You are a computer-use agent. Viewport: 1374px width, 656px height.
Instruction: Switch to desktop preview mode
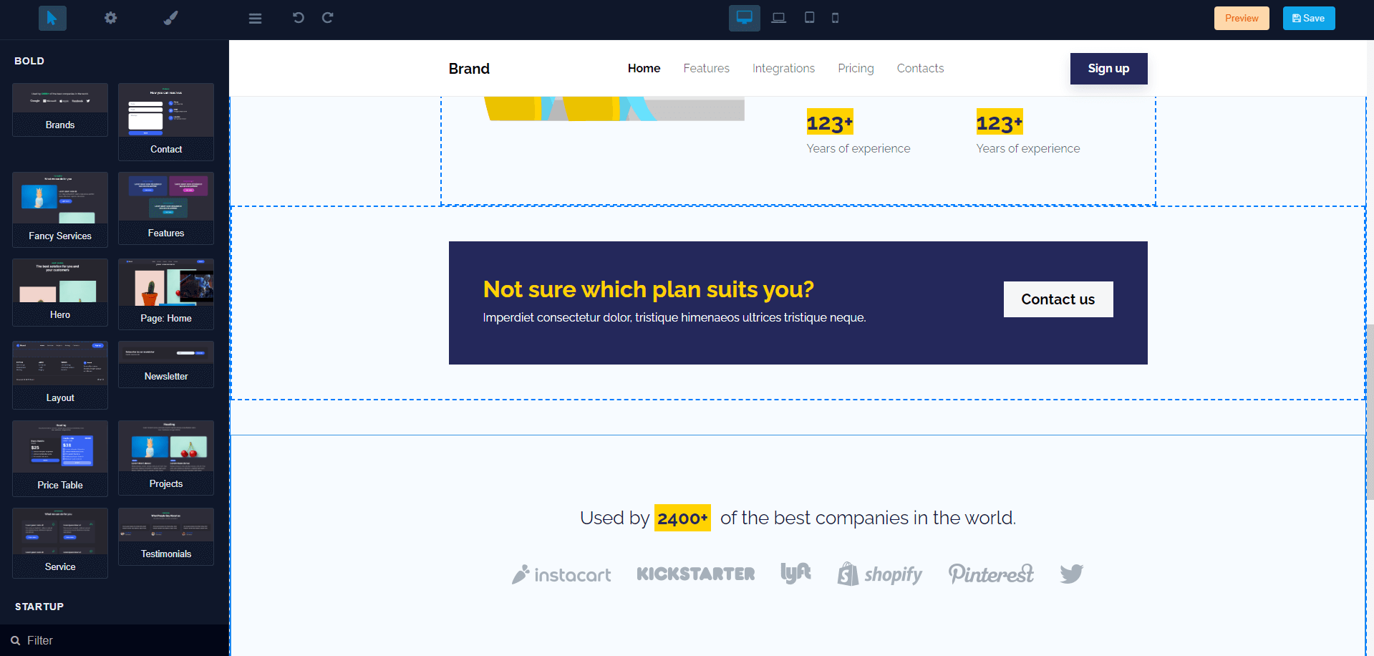pyautogui.click(x=744, y=18)
